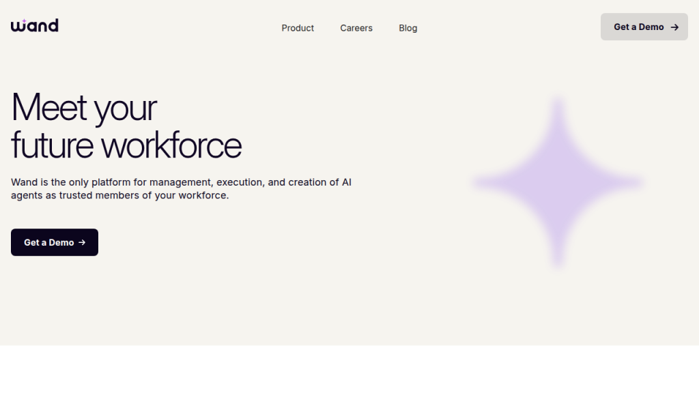Click the arrow icon in the dark demo button
The width and height of the screenshot is (699, 393).
[82, 242]
